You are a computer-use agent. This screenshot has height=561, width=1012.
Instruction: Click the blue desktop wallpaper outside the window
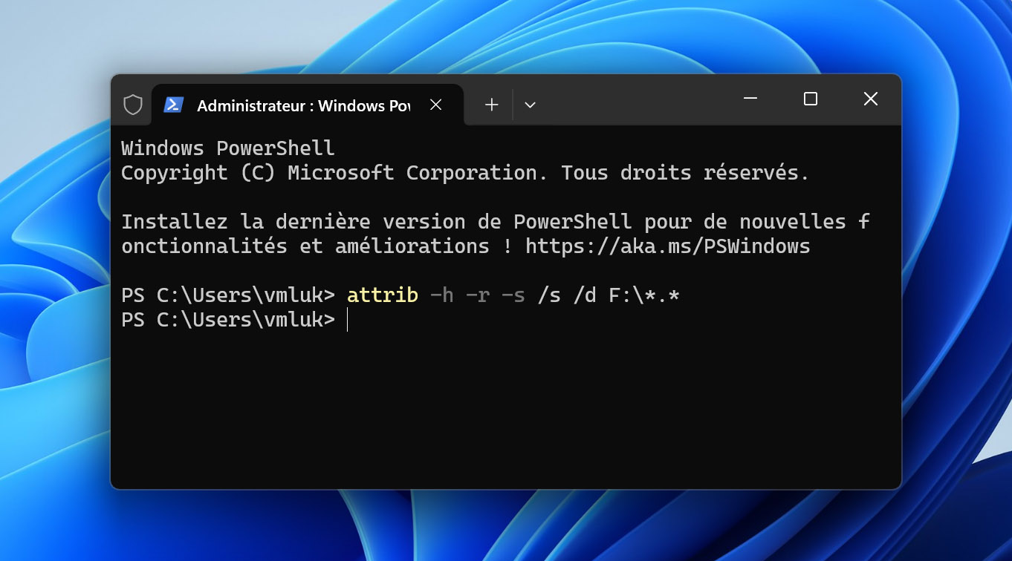959,297
